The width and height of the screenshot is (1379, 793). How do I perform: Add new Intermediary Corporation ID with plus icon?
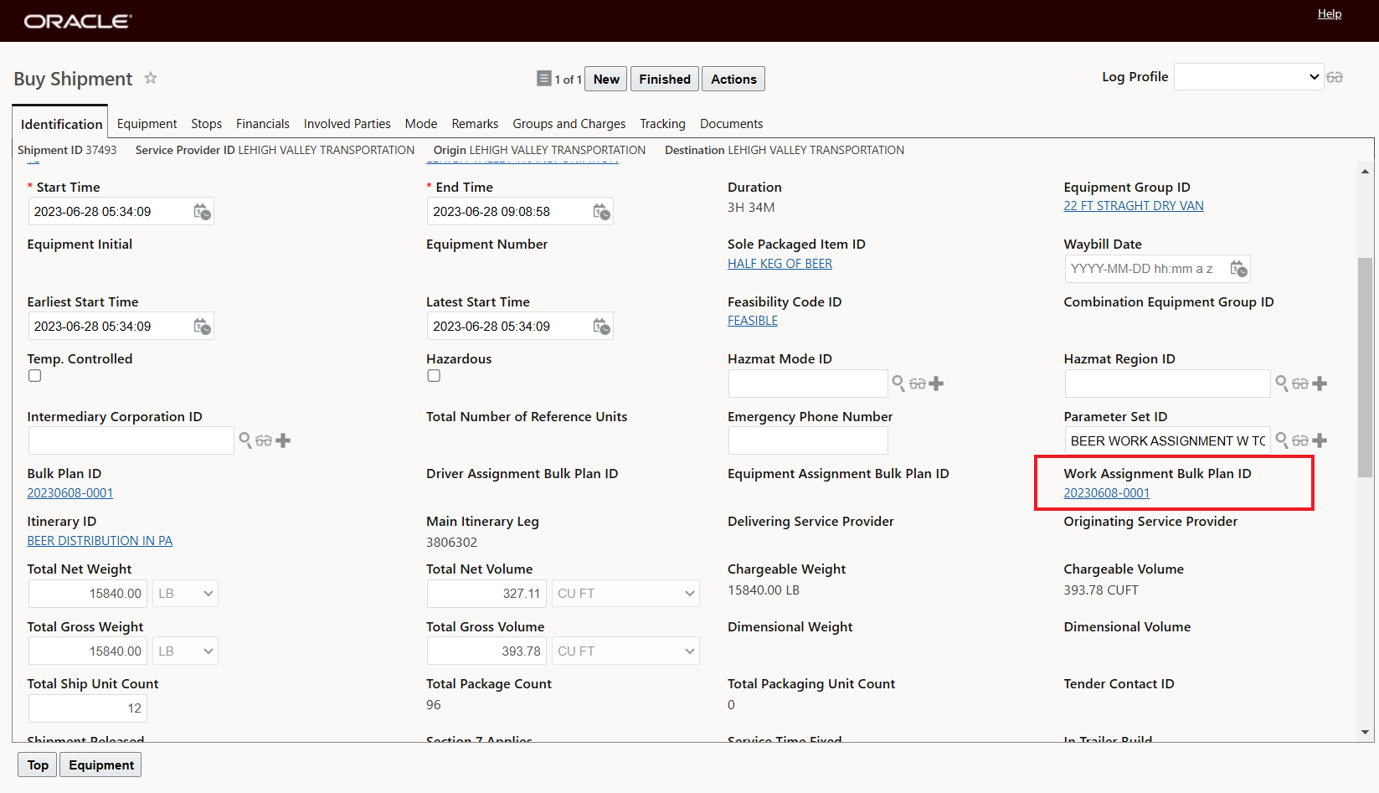click(283, 440)
